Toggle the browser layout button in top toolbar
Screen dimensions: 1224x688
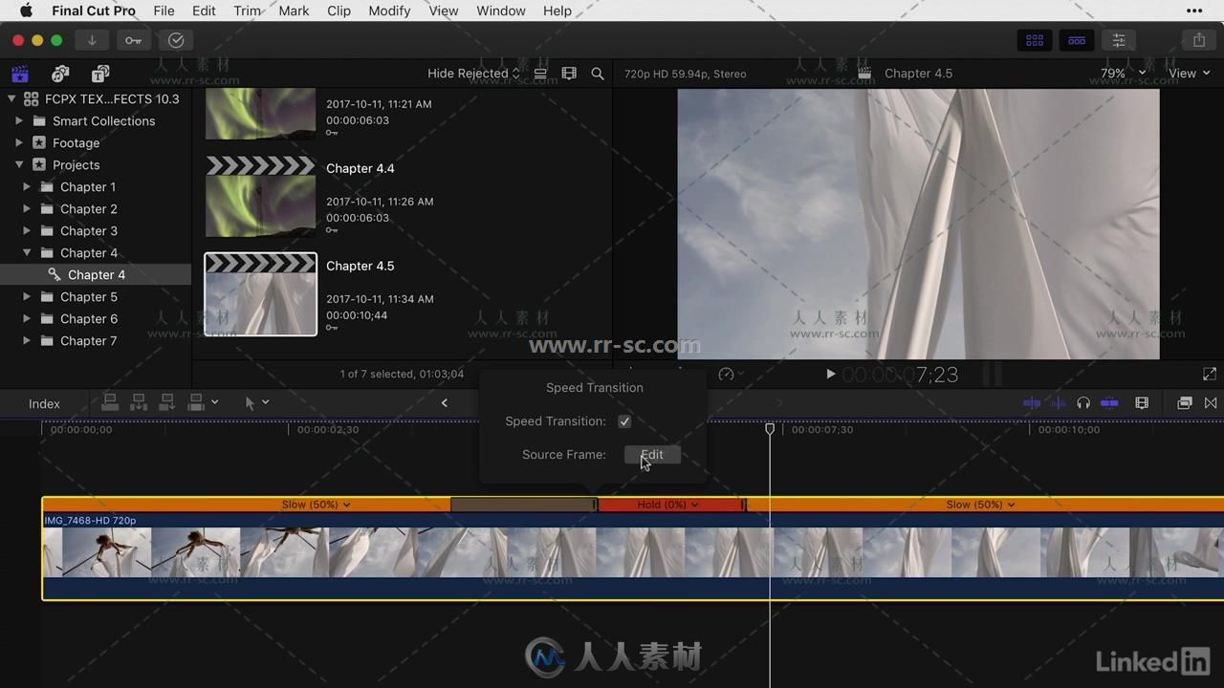tap(1035, 40)
